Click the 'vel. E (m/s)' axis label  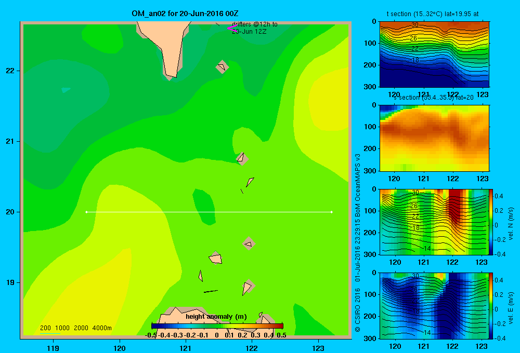[x=511, y=308]
